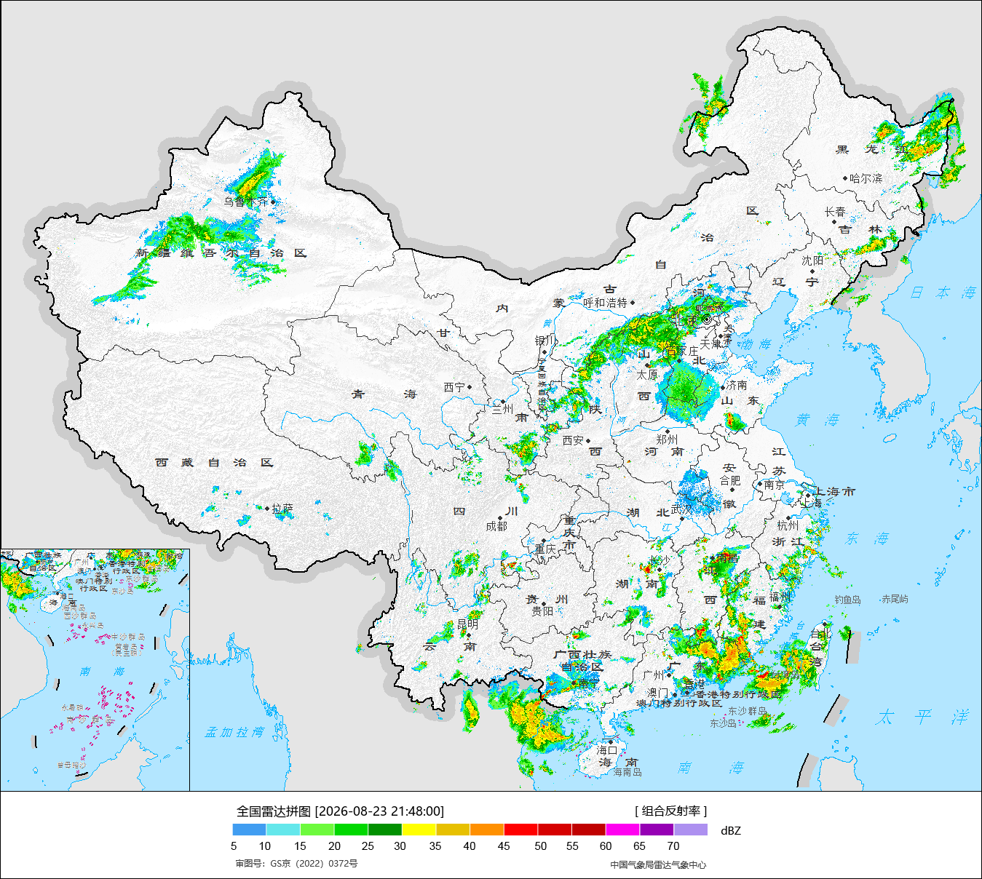
Task: Click the 全国雷达拼图 timestamp title
Action: tap(340, 811)
